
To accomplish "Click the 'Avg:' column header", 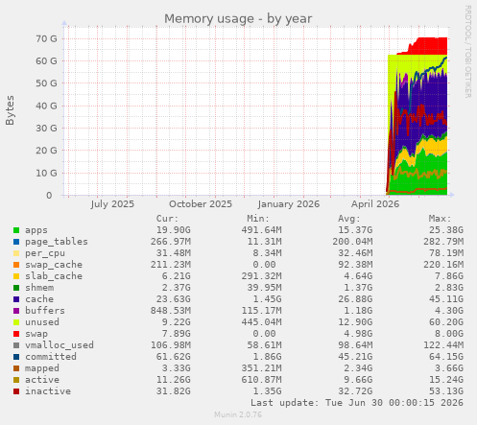I will pyautogui.click(x=349, y=219).
